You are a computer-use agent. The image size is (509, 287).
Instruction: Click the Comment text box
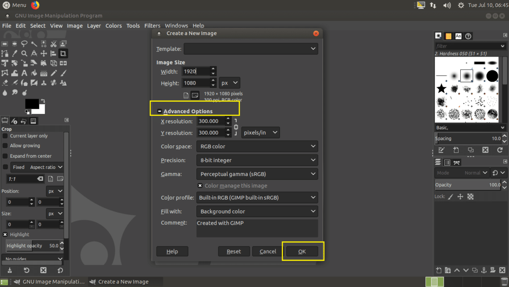pyautogui.click(x=257, y=228)
